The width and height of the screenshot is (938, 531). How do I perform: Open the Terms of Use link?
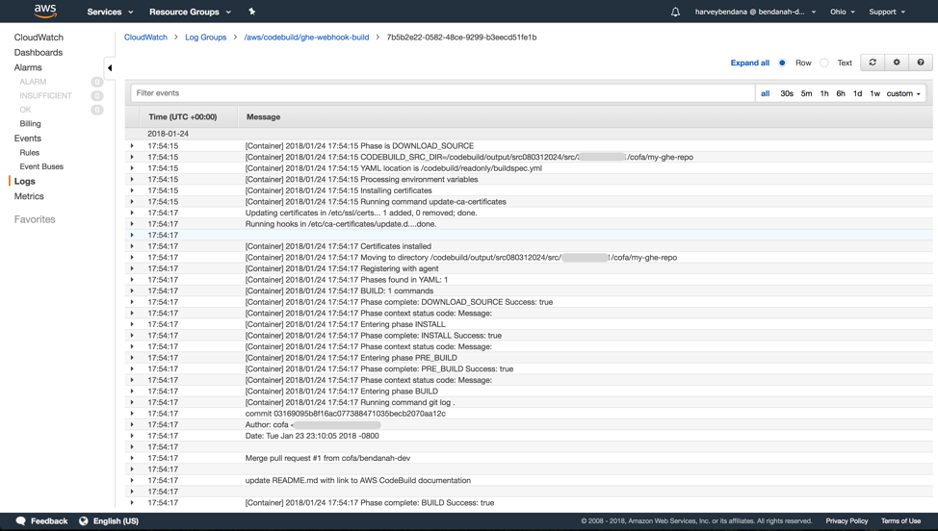click(900, 520)
